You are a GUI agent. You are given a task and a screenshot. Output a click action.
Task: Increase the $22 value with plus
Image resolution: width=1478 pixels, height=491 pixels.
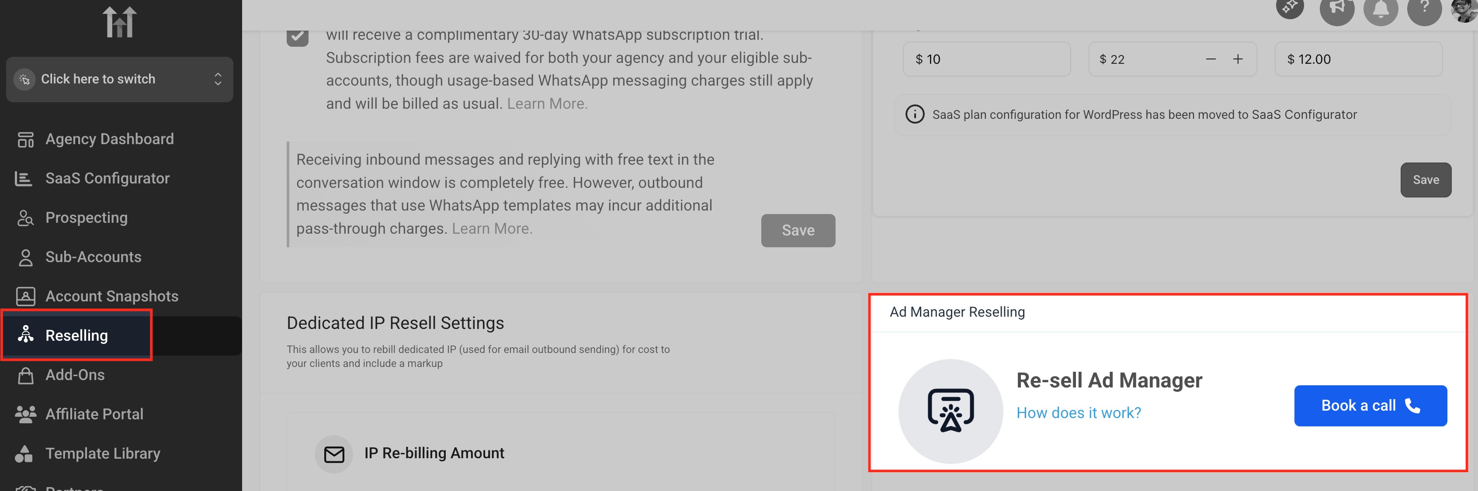1238,59
